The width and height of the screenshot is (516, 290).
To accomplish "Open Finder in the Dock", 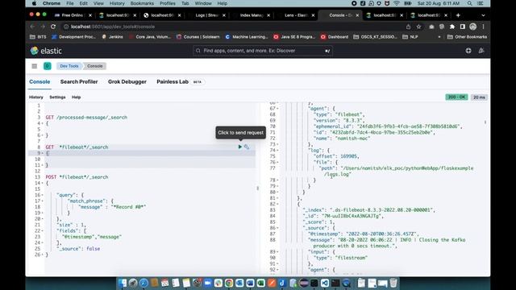I will [x=123, y=283].
